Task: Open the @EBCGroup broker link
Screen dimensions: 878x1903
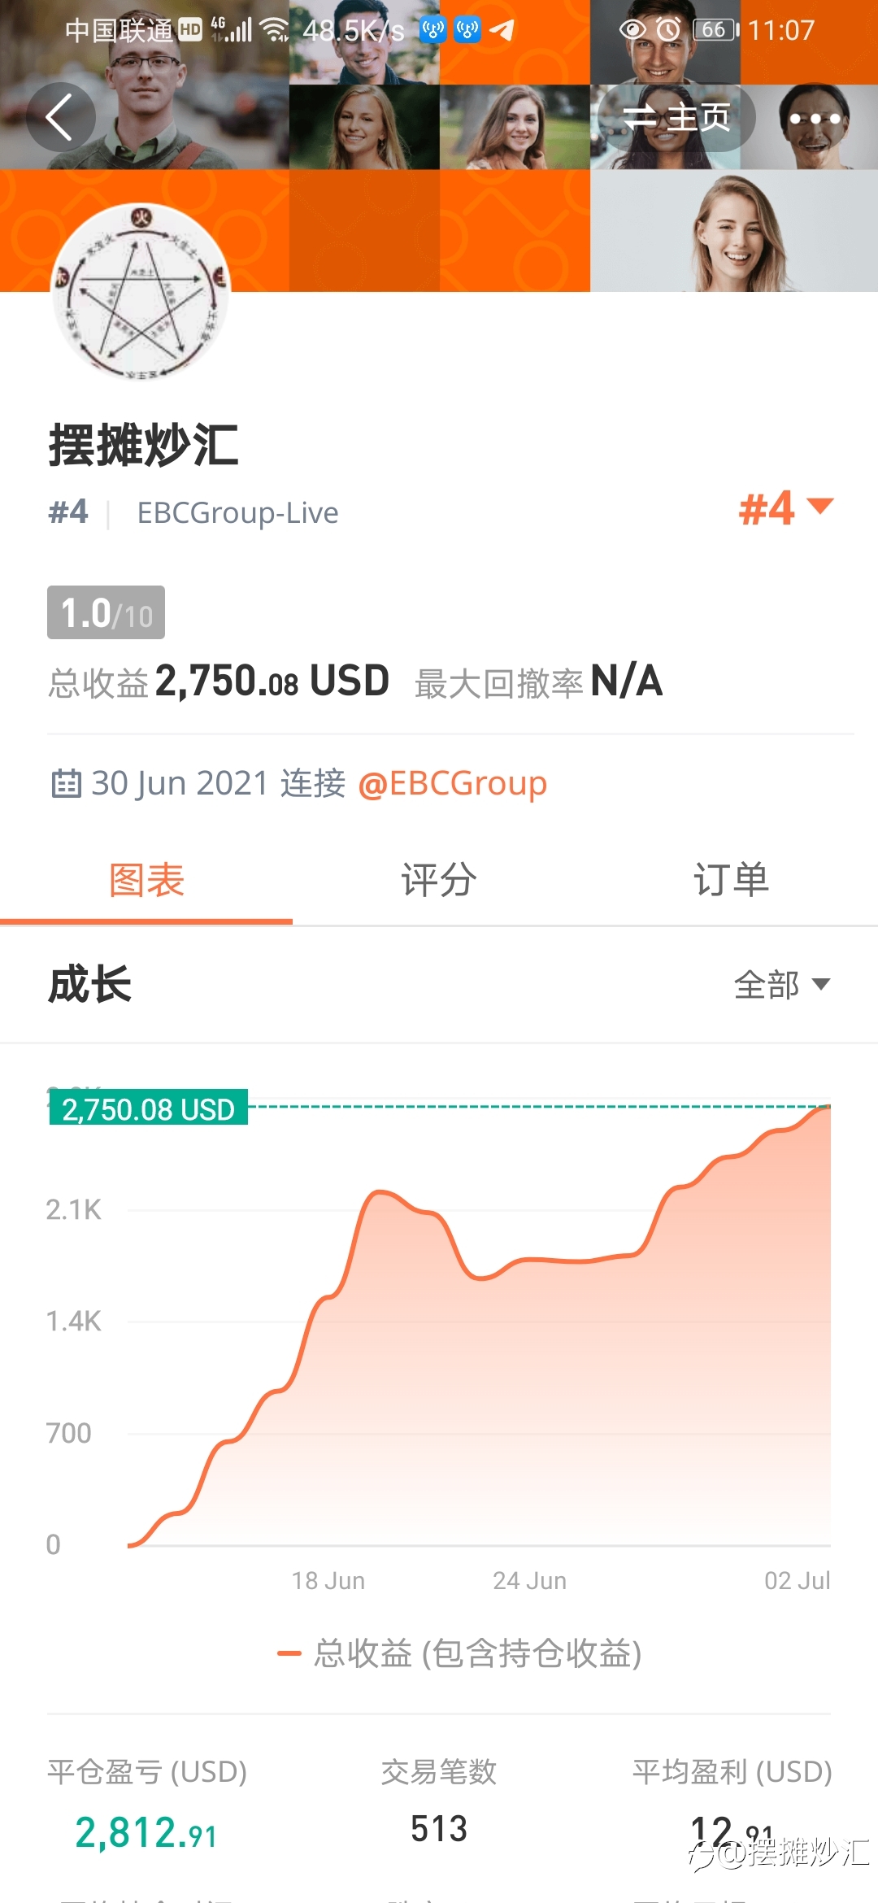Action: [x=452, y=783]
